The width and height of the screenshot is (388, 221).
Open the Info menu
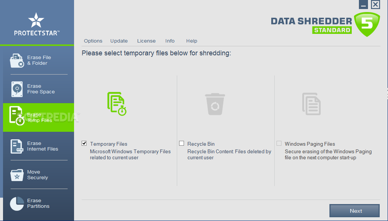[170, 41]
